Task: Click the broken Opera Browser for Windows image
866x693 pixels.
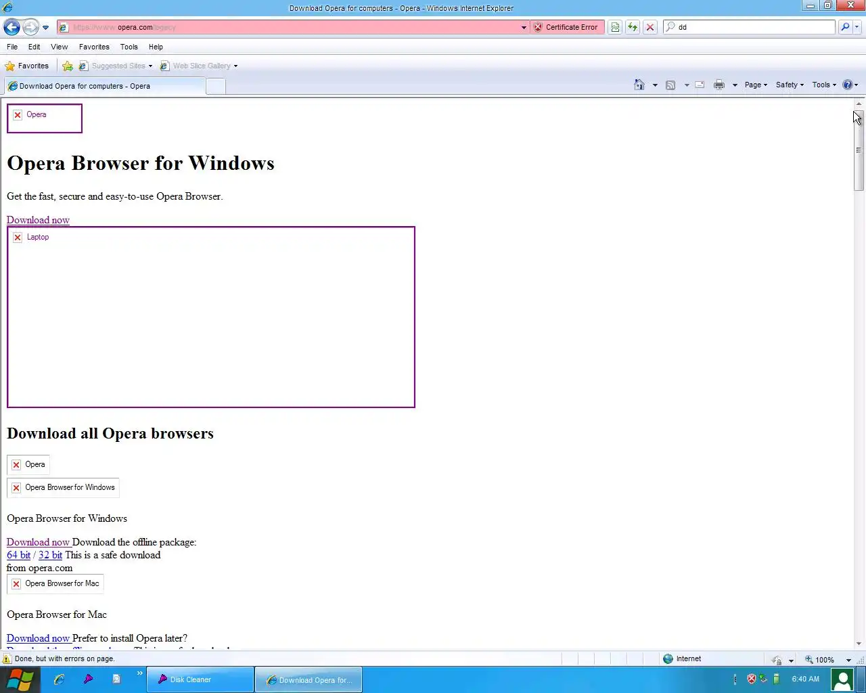Action: 63,487
